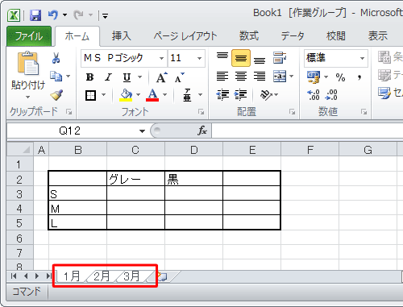Align text left
This screenshot has height=307, width=403.
point(222,77)
